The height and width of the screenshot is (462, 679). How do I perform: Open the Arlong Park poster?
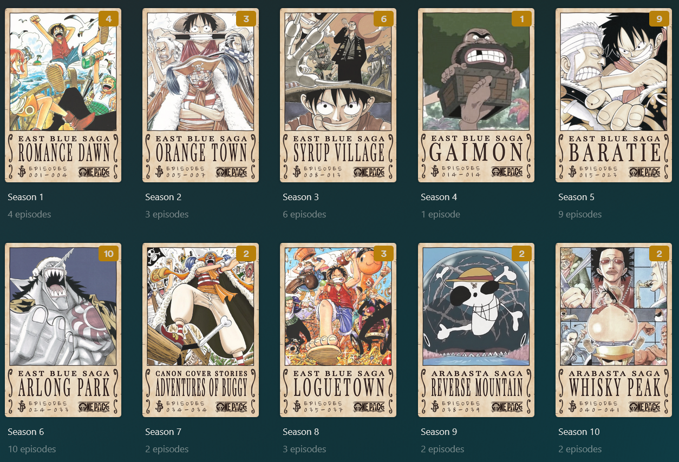pos(63,330)
